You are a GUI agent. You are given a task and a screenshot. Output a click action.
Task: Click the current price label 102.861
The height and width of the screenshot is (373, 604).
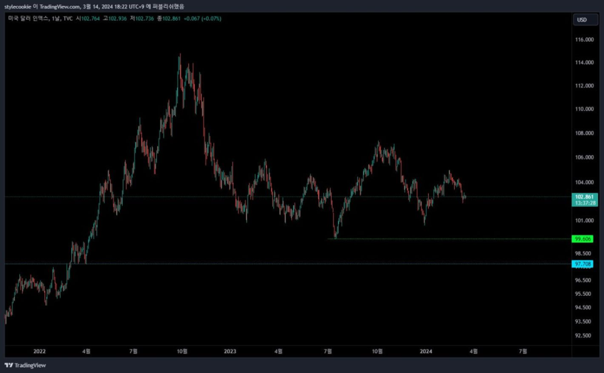tap(585, 196)
